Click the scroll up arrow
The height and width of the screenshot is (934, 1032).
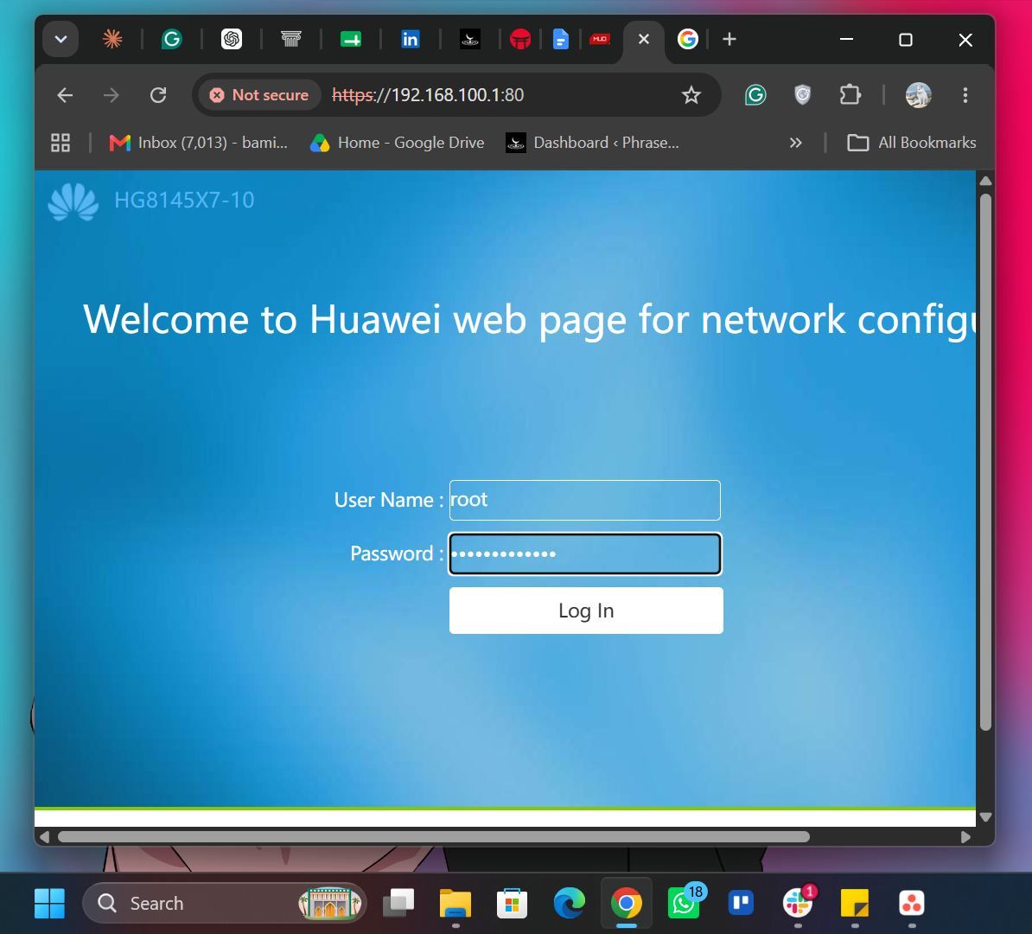click(985, 181)
